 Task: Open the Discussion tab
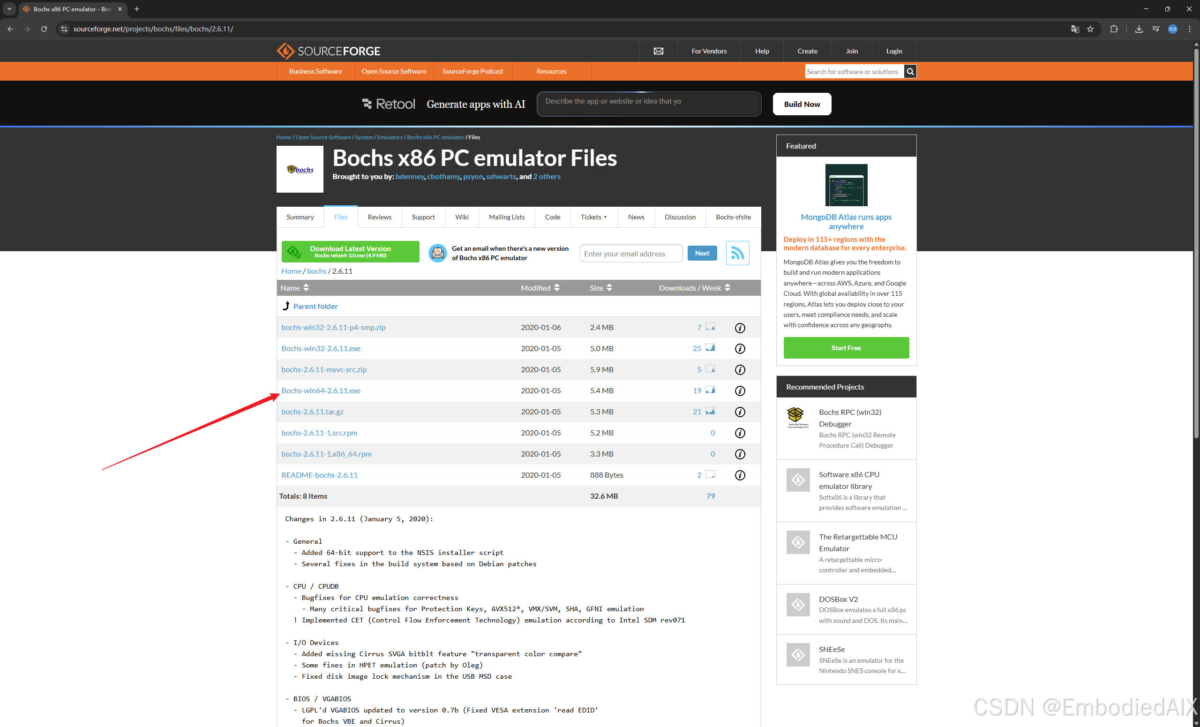click(680, 217)
